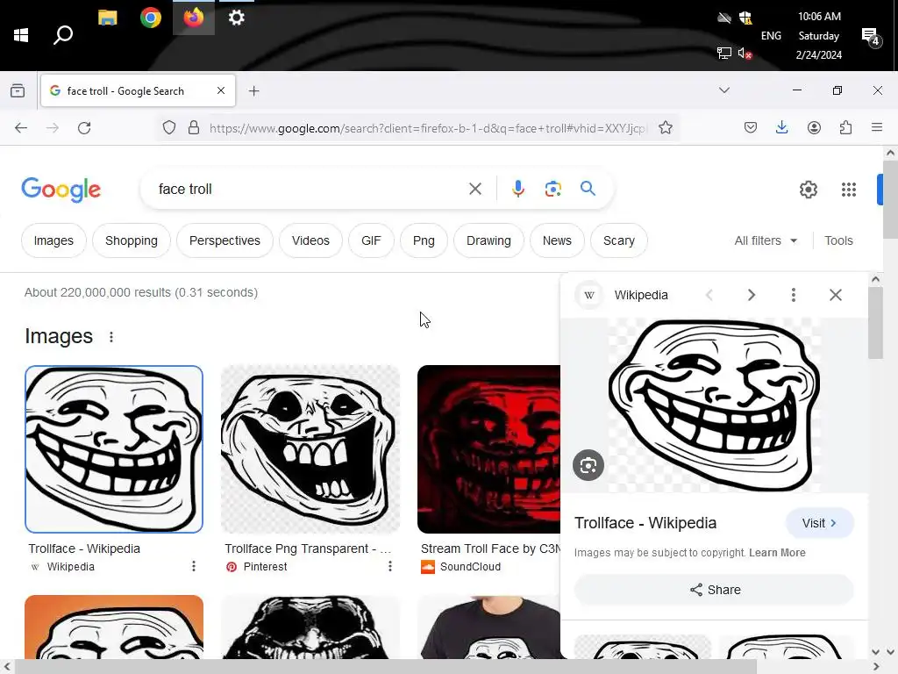Filter results by Shopping

(132, 240)
